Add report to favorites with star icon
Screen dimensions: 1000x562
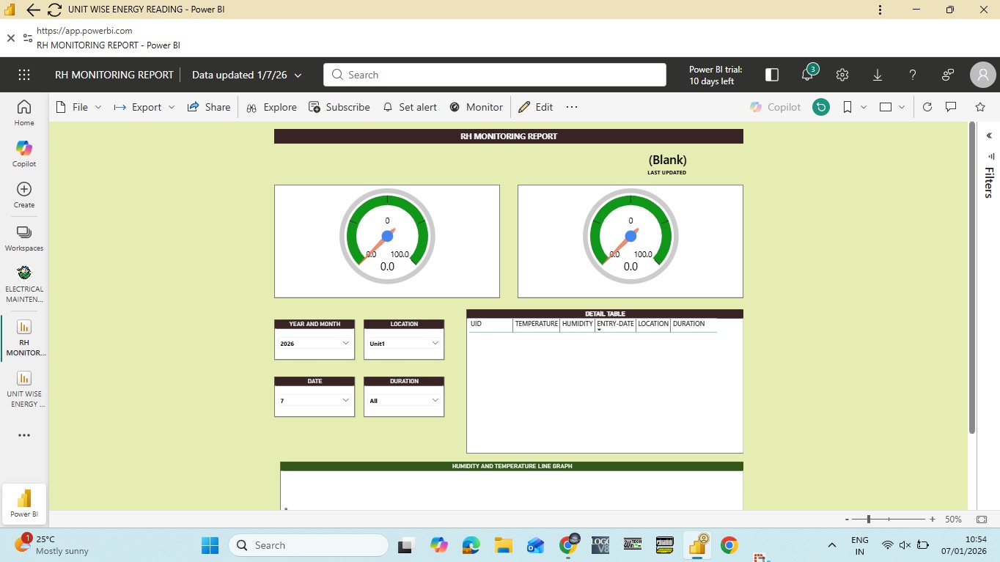click(980, 107)
